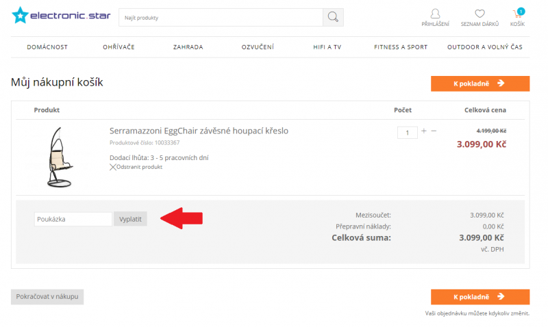Open the Ozvučení menu
The height and width of the screenshot is (327, 548).
258,47
